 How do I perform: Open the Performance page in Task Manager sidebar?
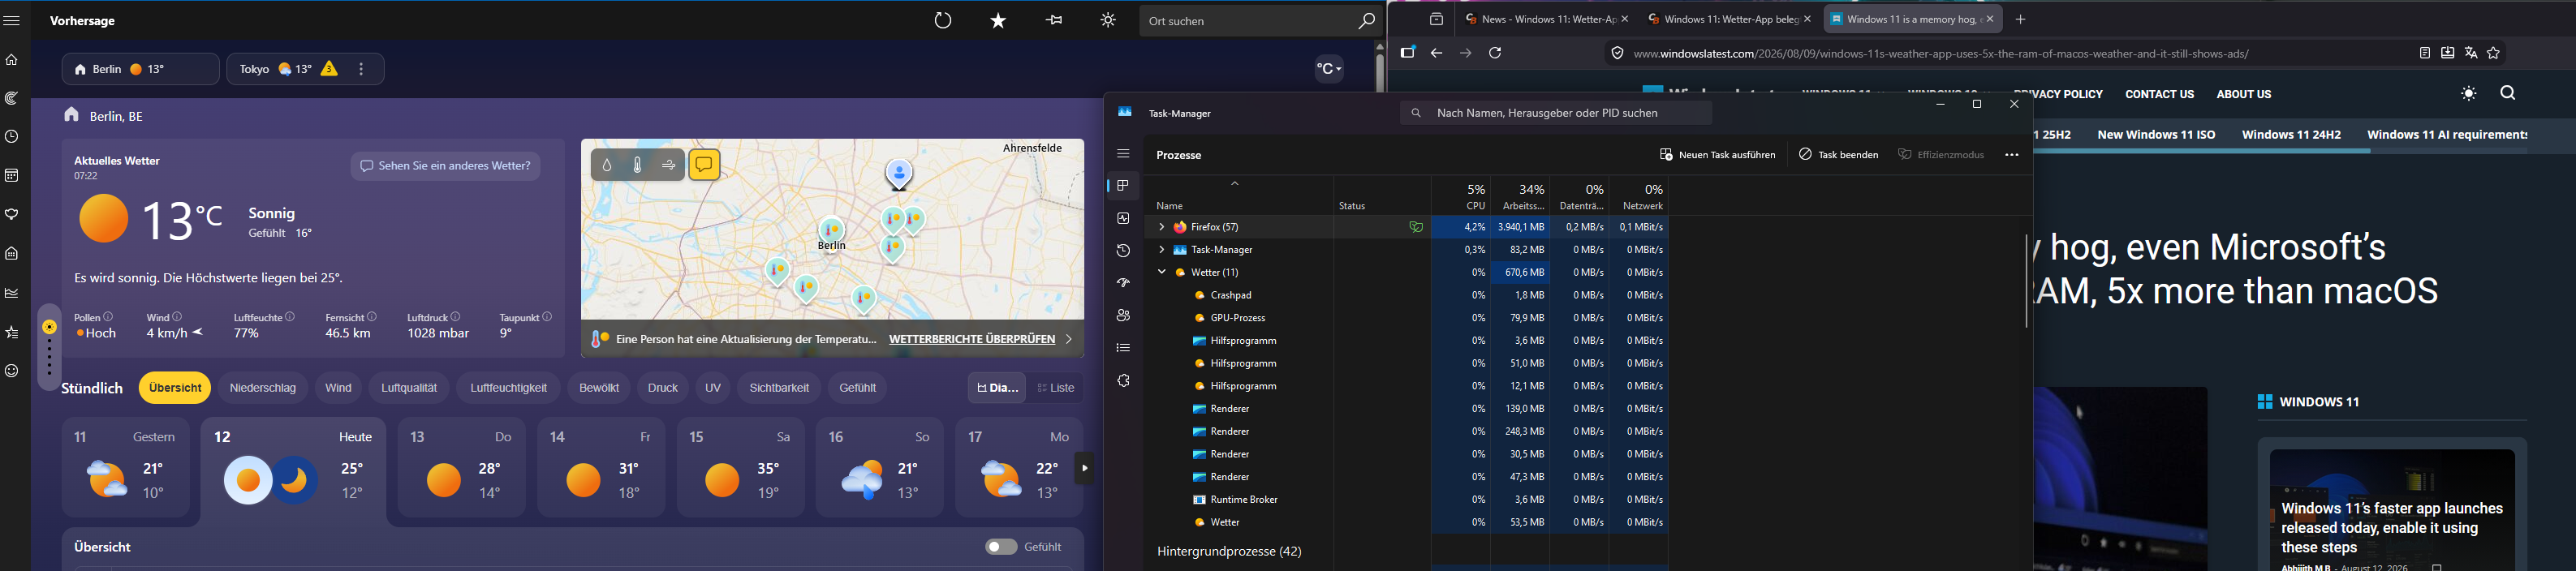coord(1123,218)
